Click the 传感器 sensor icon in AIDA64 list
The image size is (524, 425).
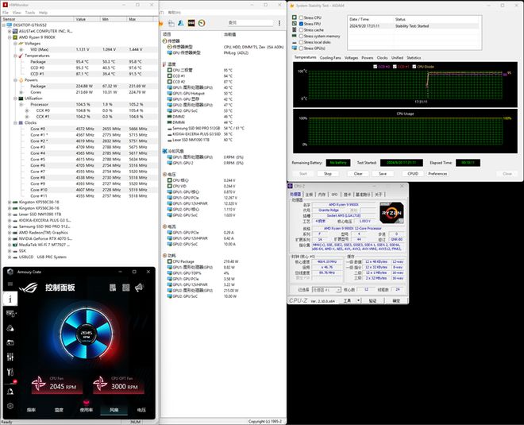click(165, 41)
